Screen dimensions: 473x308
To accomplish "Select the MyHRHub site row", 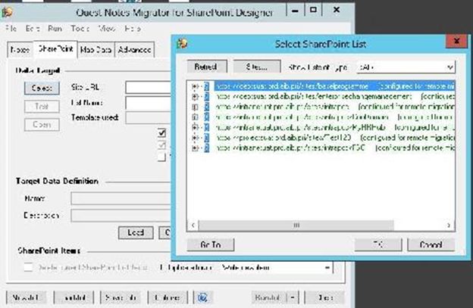I will click(335, 127).
